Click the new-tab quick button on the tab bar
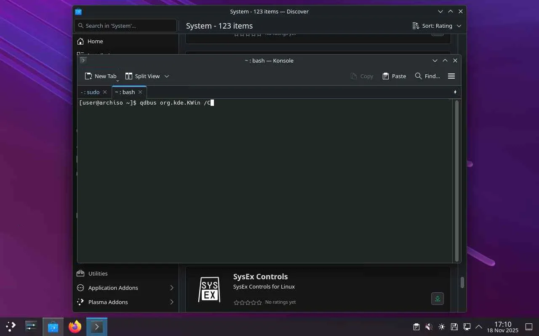 455,92
